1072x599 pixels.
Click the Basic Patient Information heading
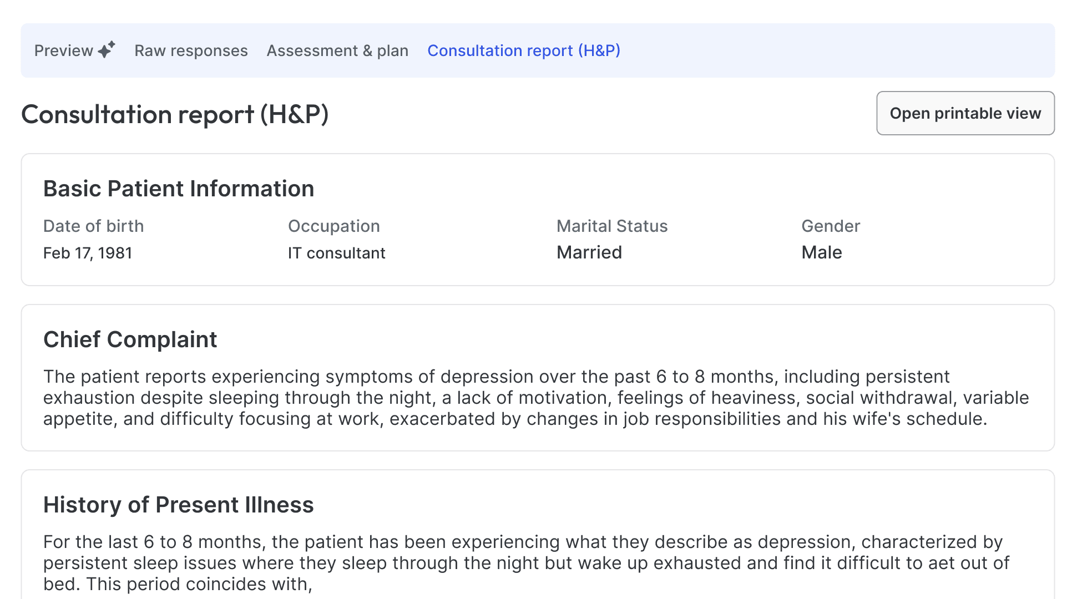[179, 189]
